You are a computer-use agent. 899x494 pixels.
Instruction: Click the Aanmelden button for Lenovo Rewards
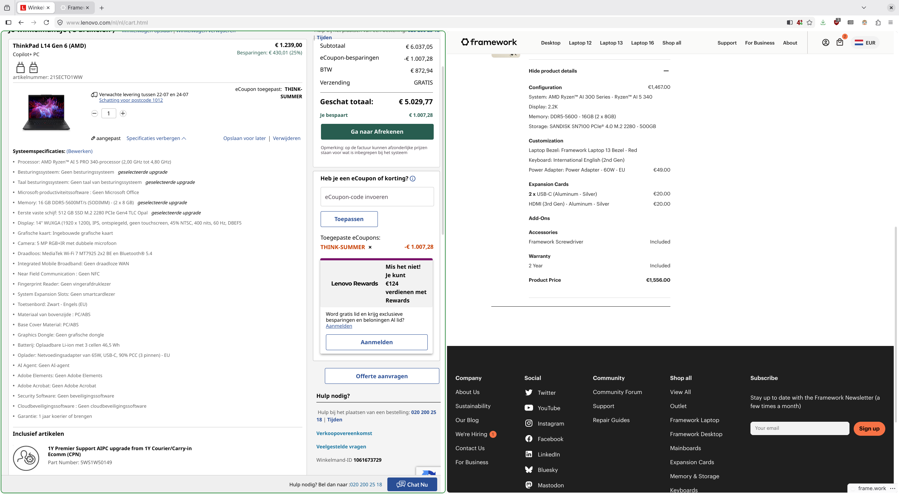[376, 342]
